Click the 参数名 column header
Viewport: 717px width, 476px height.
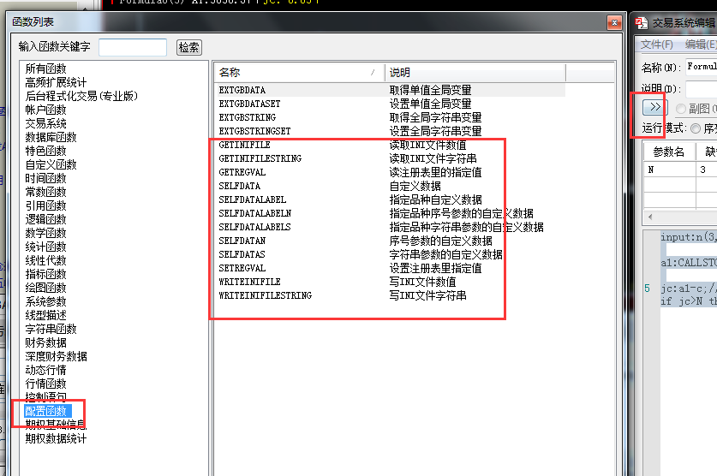[669, 152]
